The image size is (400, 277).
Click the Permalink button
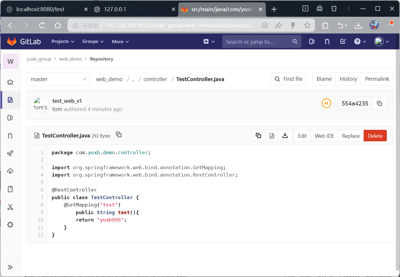(377, 79)
